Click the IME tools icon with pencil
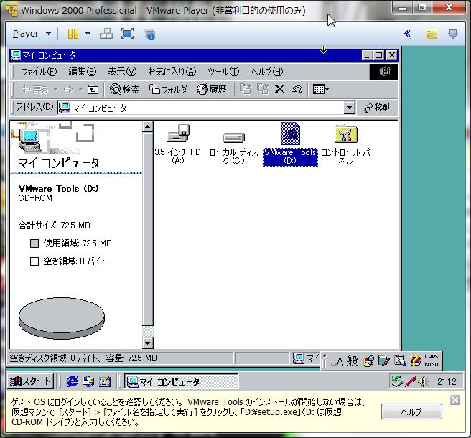Screen dimensions: 471x438 click(384, 360)
